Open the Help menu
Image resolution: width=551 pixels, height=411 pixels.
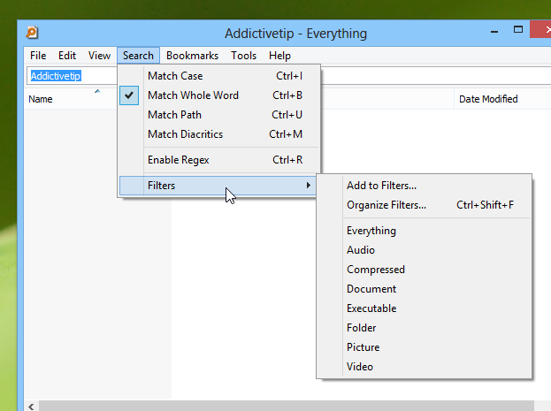[279, 56]
